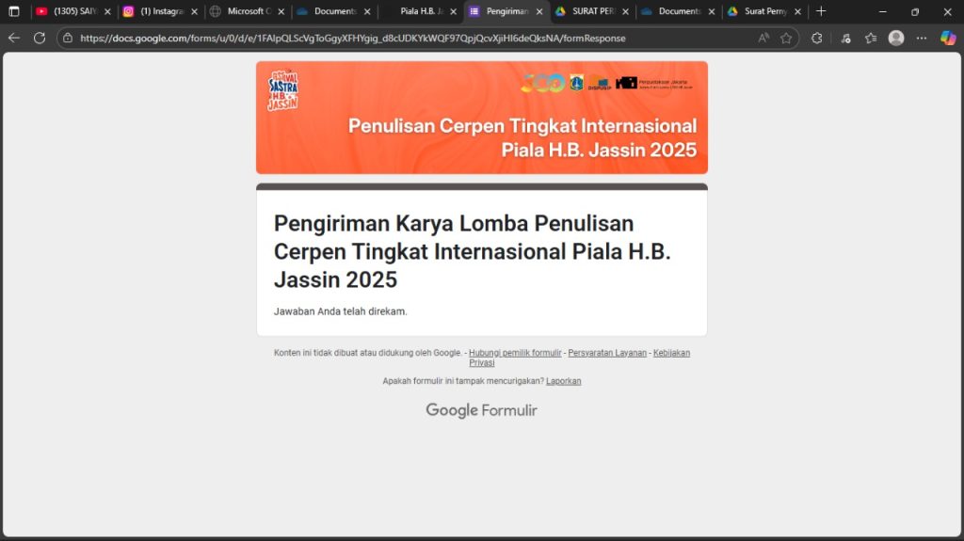Click the browser back arrow

(14, 39)
